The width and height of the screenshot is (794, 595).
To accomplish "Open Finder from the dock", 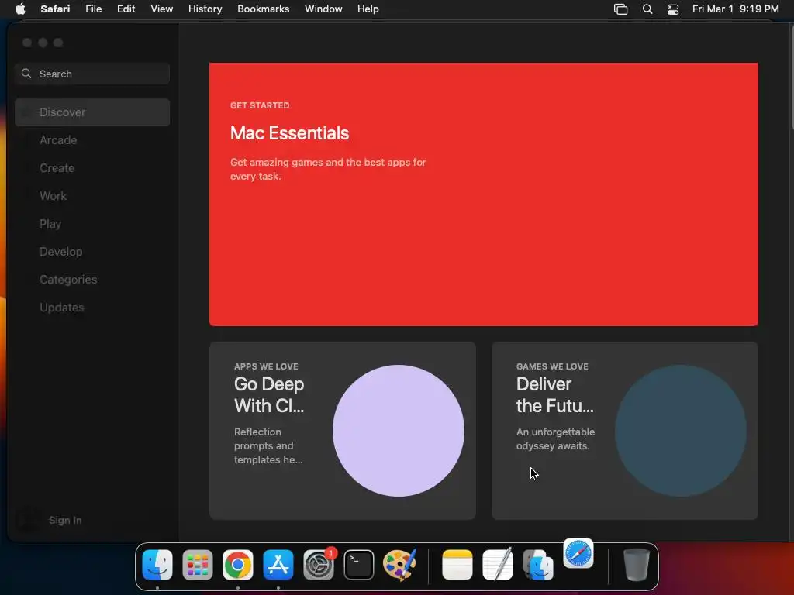I will pos(157,565).
